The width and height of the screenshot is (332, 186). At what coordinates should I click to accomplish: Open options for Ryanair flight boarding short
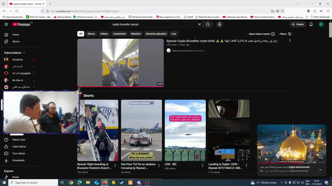point(115,165)
